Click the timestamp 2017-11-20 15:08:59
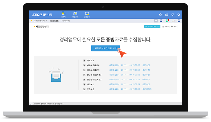Viewport: 211px width, 122px height. (130, 70)
